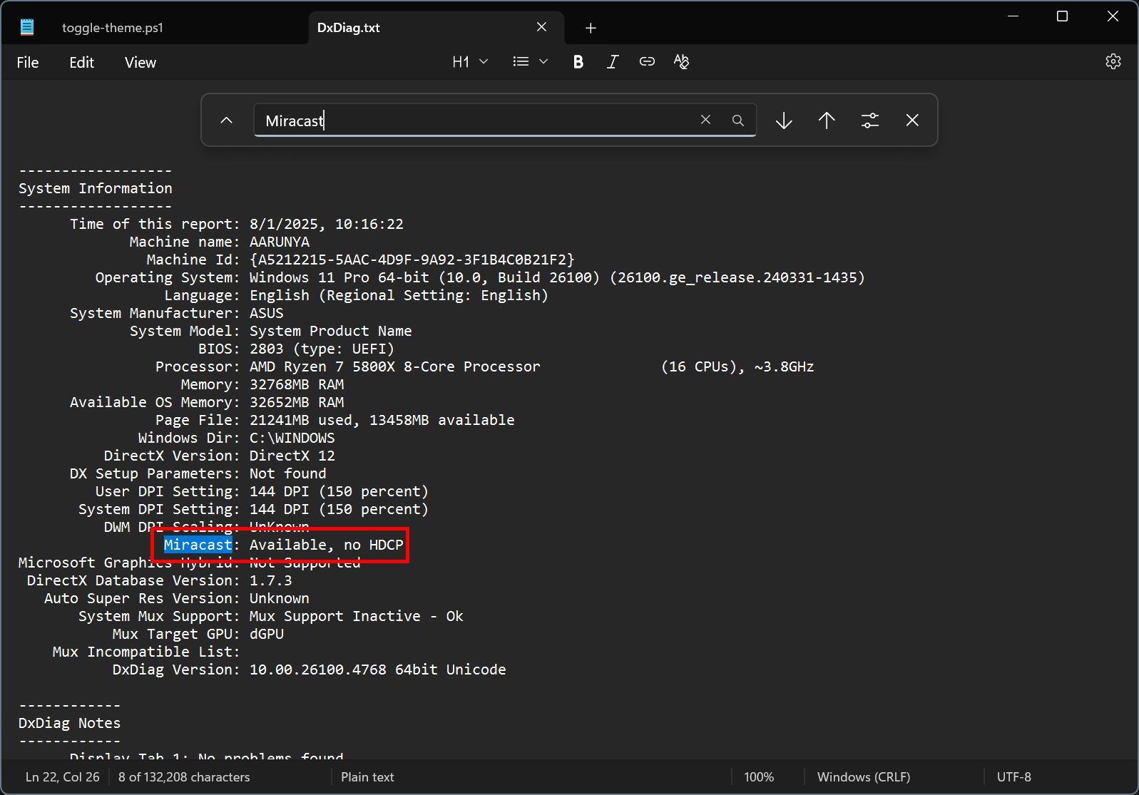Open the list formatting dropdown
The height and width of the screenshot is (795, 1139).
(x=530, y=62)
